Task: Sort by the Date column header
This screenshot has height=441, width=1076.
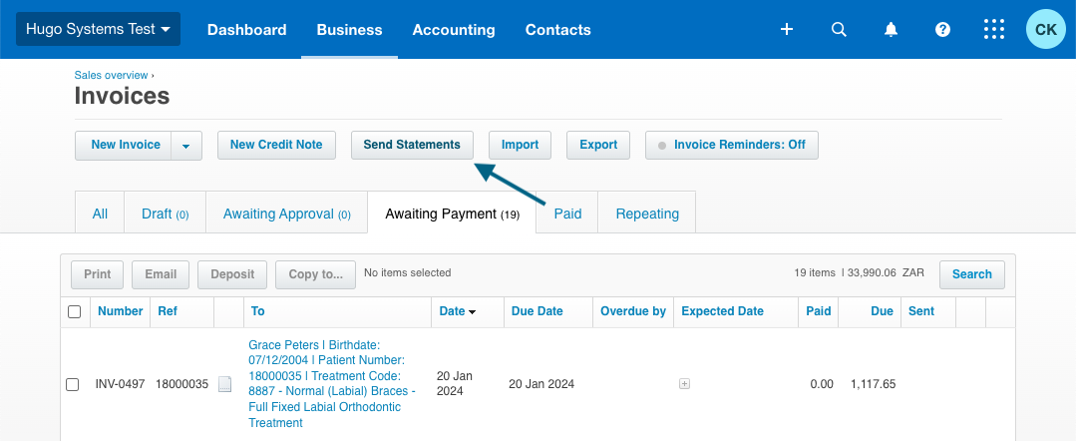Action: pos(457,311)
